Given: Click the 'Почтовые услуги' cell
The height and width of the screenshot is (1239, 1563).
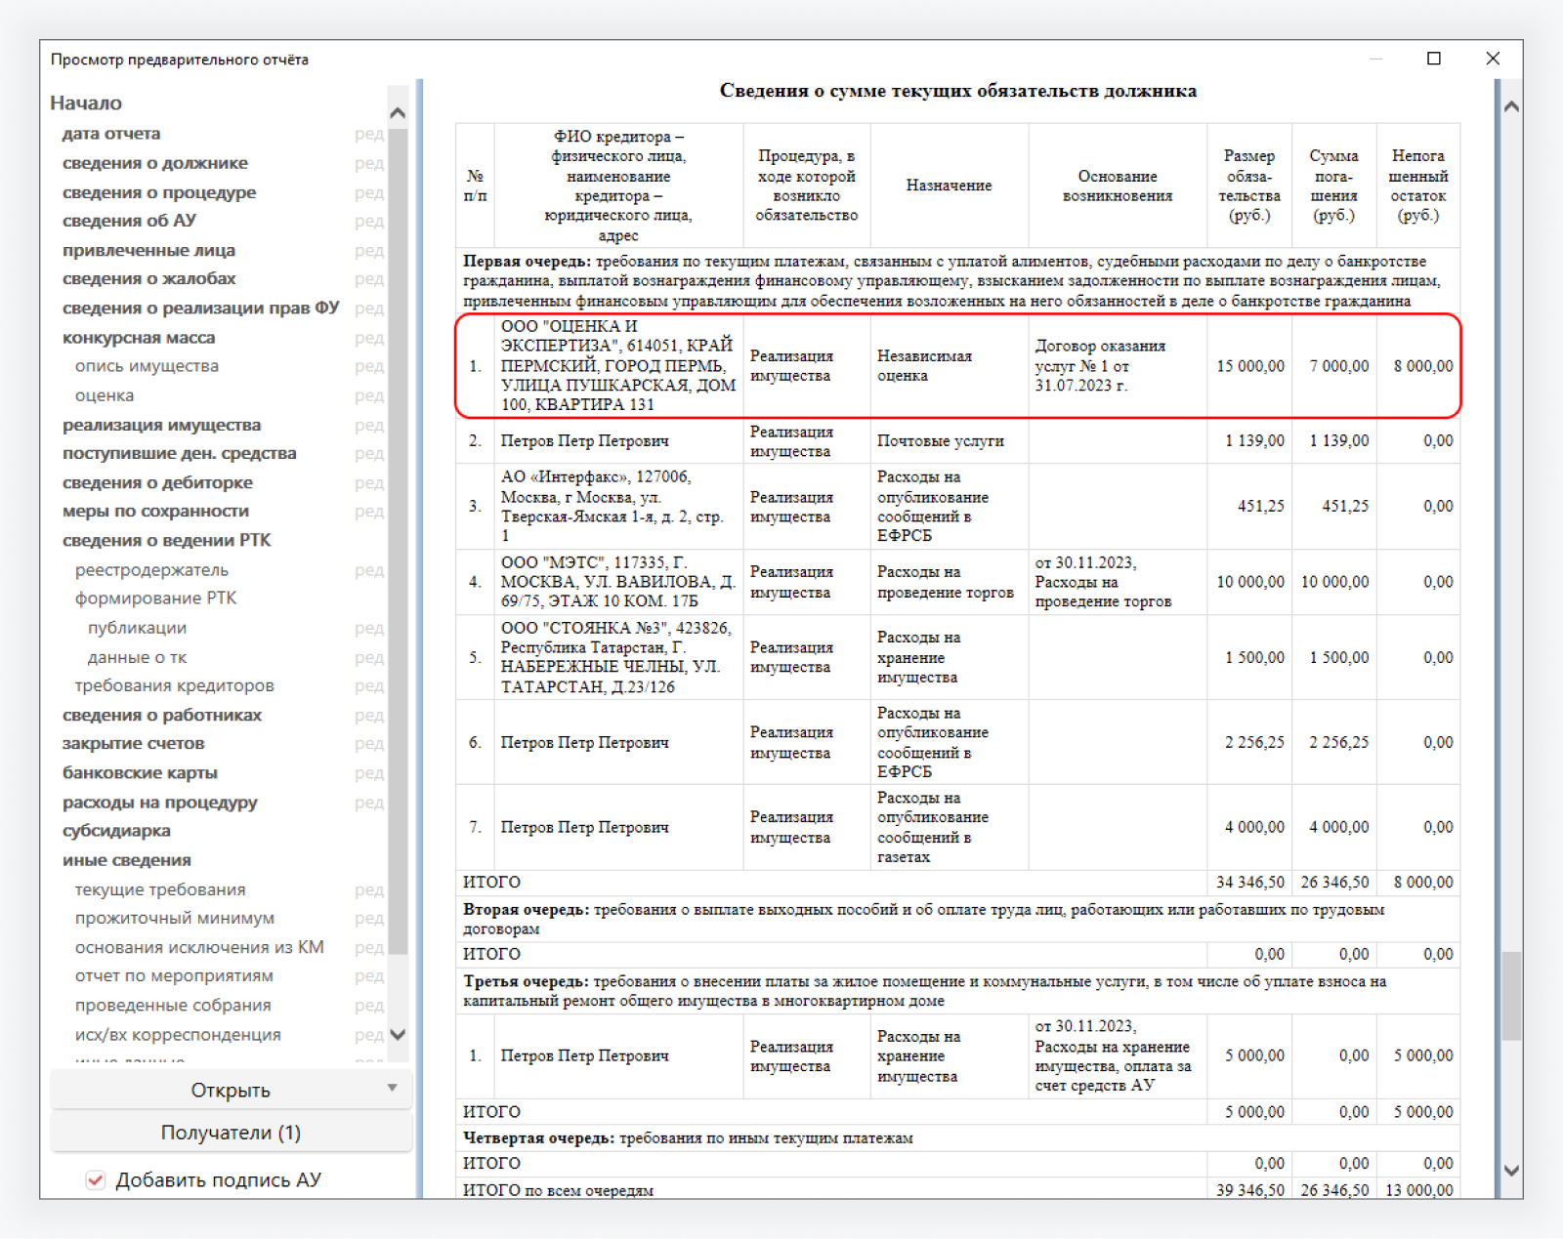Looking at the screenshot, I should click(x=949, y=441).
